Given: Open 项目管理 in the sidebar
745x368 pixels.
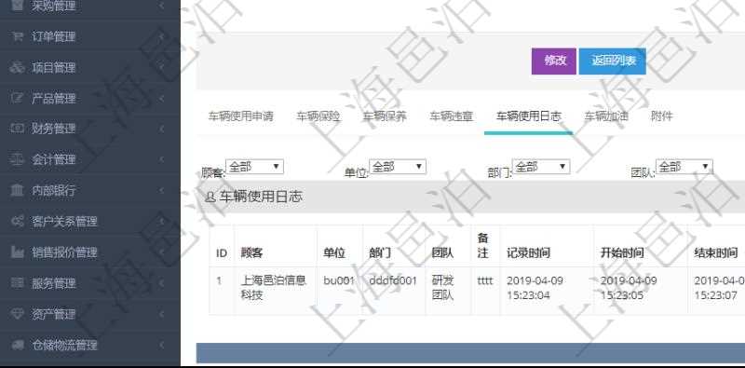Looking at the screenshot, I should pyautogui.click(x=54, y=67).
